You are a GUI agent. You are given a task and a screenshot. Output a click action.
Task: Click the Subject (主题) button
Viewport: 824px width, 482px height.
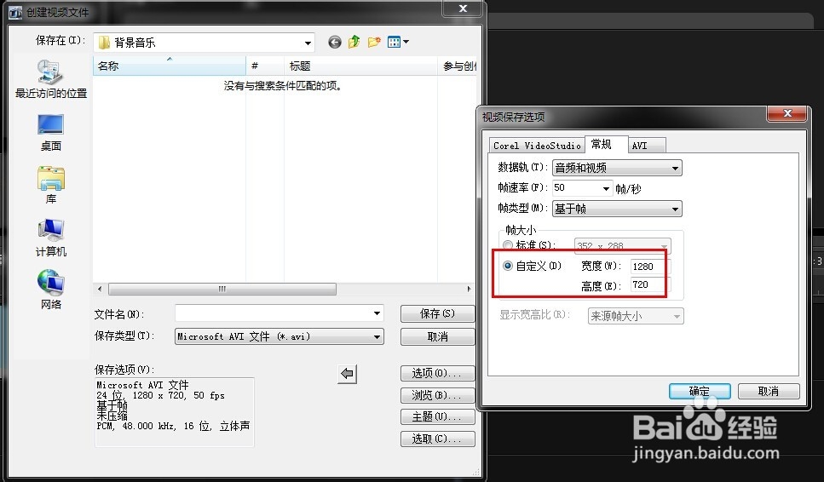tap(437, 417)
